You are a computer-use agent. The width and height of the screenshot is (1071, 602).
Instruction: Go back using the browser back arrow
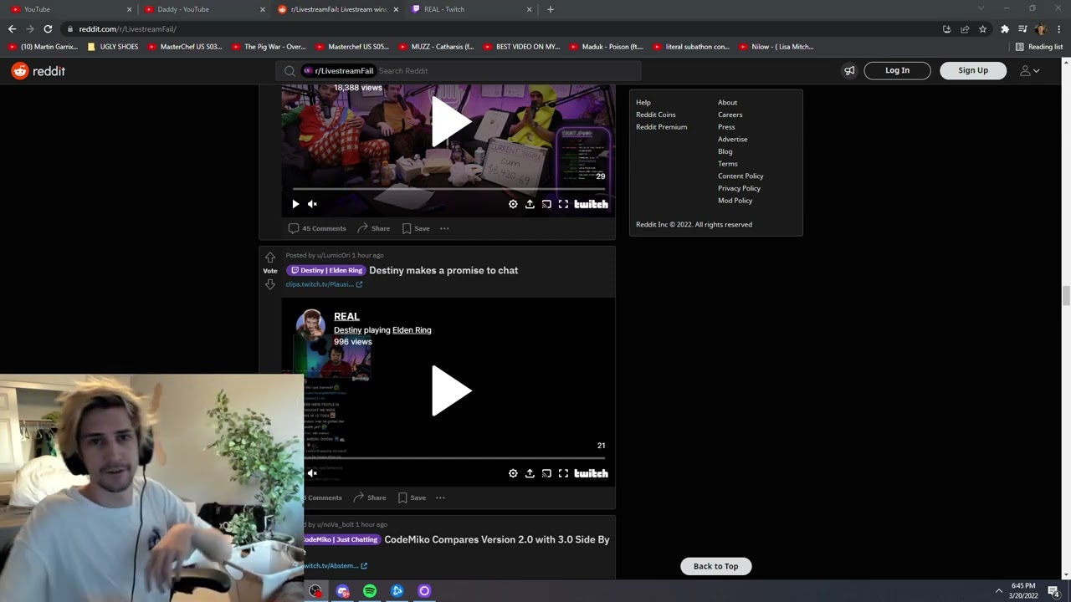pyautogui.click(x=12, y=28)
